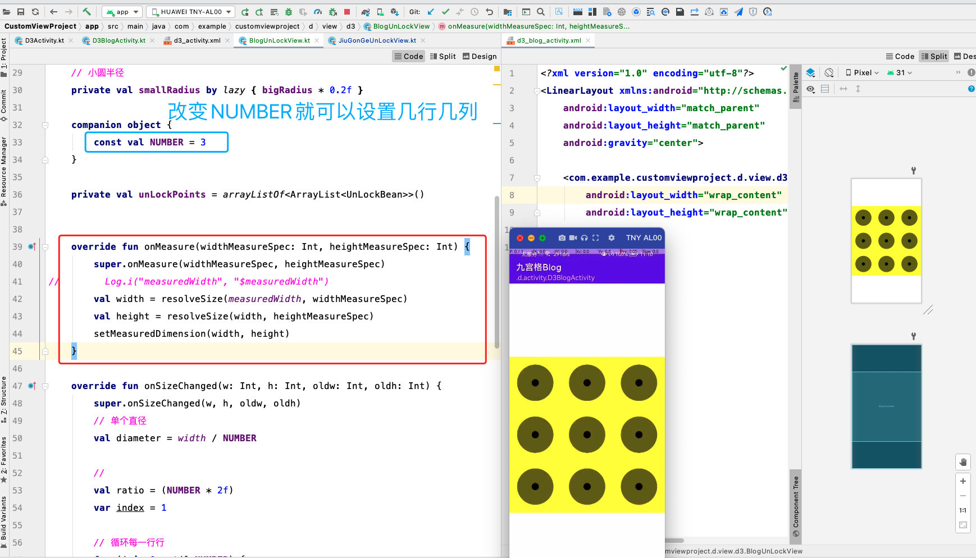Screen dimensions: 976x558
Task: Open the SDK Manager icon
Action: [x=395, y=12]
